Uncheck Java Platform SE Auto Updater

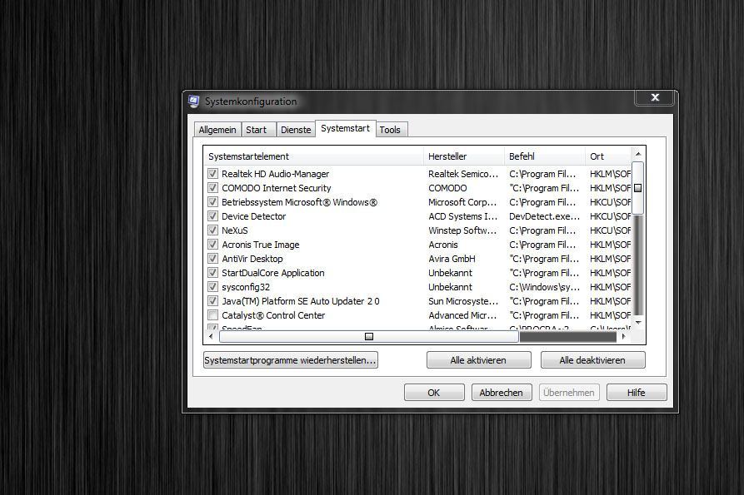pyautogui.click(x=213, y=301)
